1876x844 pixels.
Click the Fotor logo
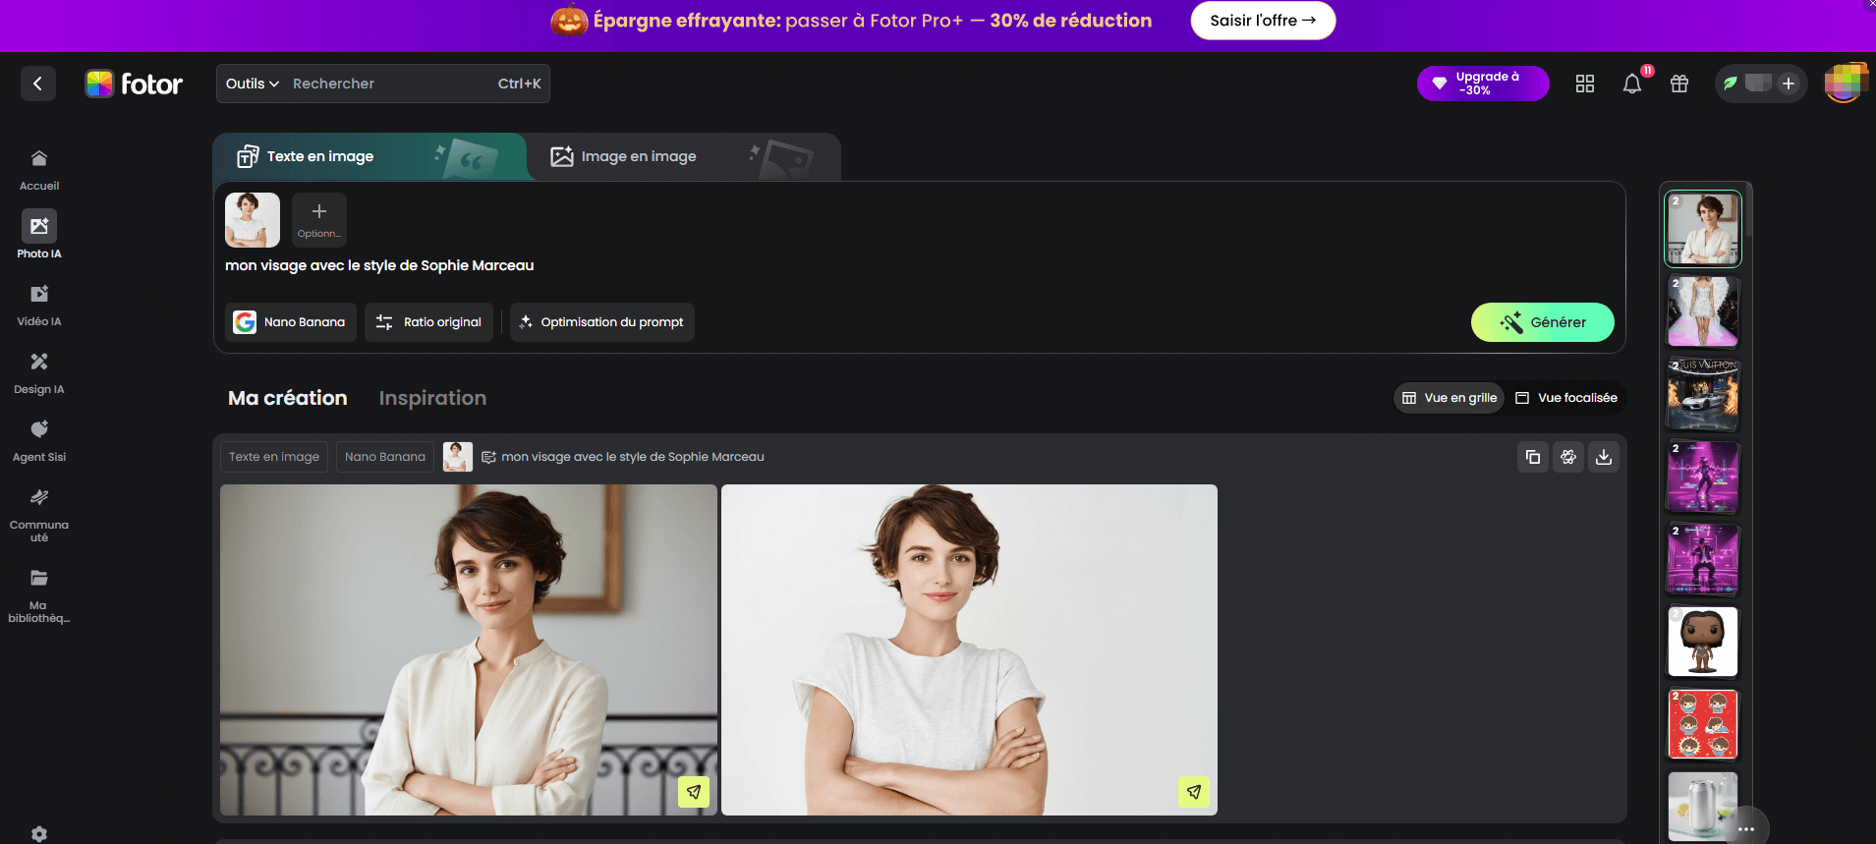pyautogui.click(x=134, y=84)
